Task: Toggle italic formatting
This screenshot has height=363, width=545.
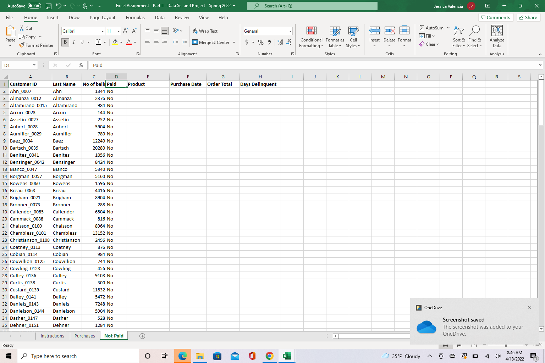Action: click(74, 42)
